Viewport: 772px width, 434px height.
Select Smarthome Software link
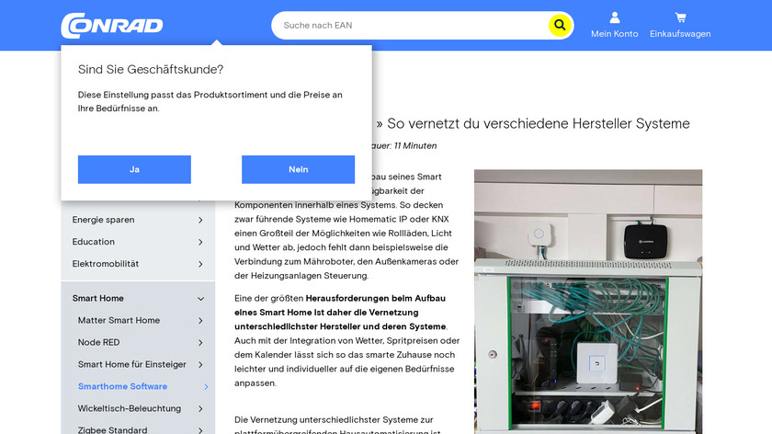pos(122,387)
